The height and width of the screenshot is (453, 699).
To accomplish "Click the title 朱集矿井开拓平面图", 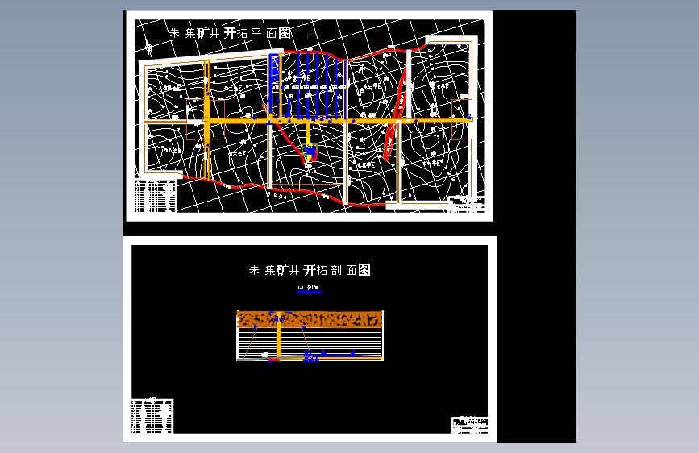I will (x=230, y=32).
